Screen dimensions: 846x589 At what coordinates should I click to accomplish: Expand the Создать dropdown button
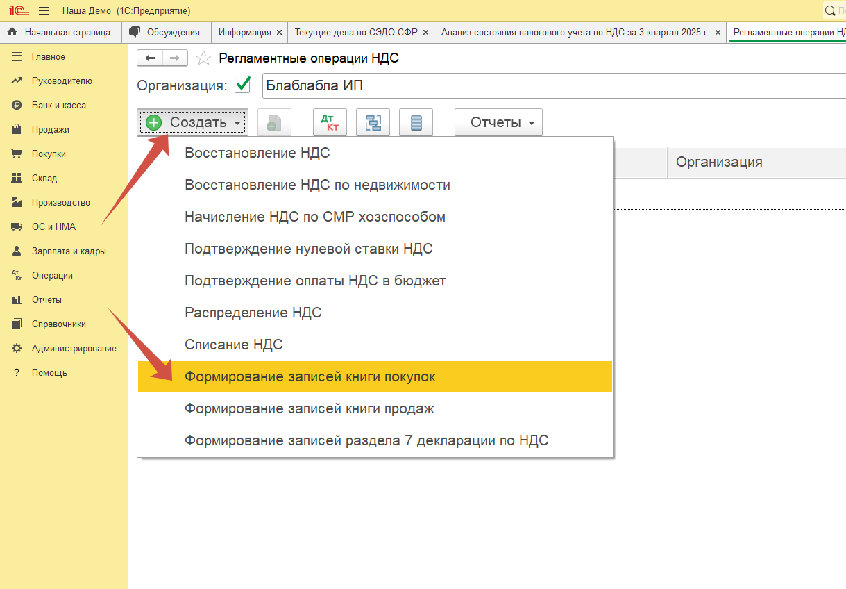point(193,123)
